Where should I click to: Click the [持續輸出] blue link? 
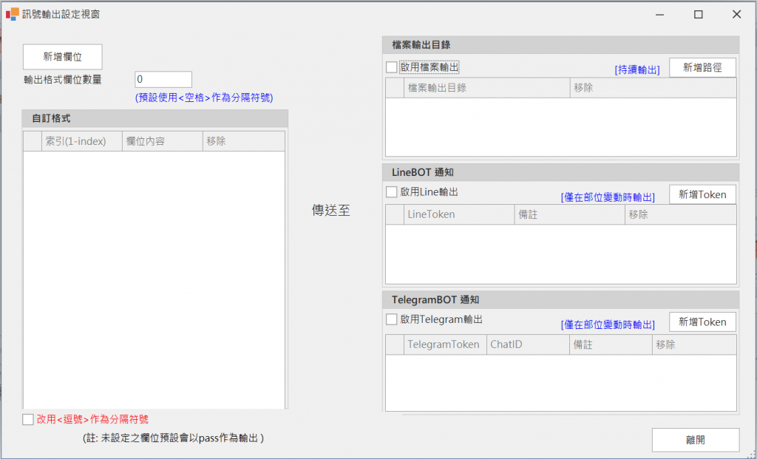click(637, 69)
